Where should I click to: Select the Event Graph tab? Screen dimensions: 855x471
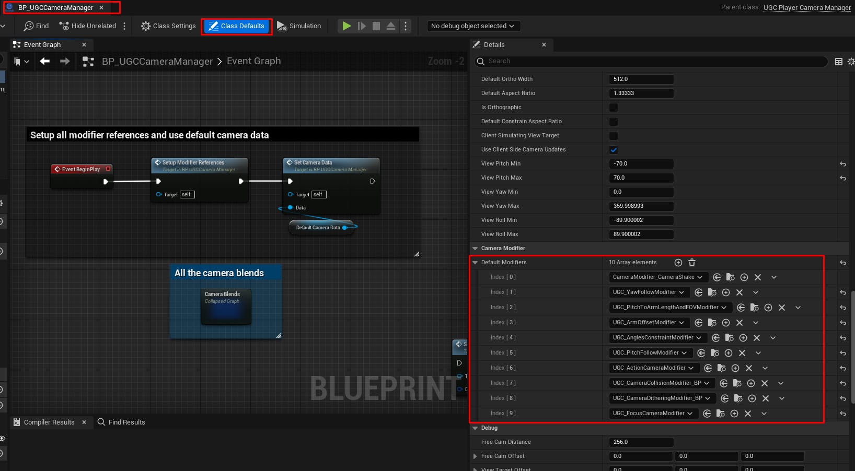42,44
